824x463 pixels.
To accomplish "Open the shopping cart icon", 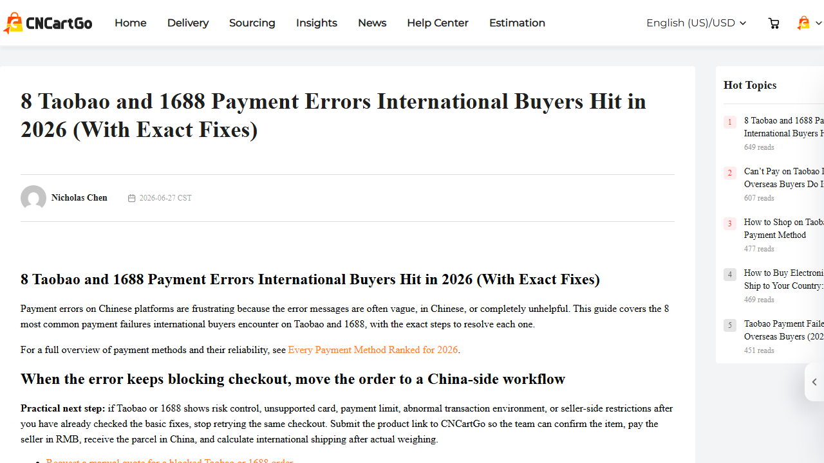I will click(774, 23).
